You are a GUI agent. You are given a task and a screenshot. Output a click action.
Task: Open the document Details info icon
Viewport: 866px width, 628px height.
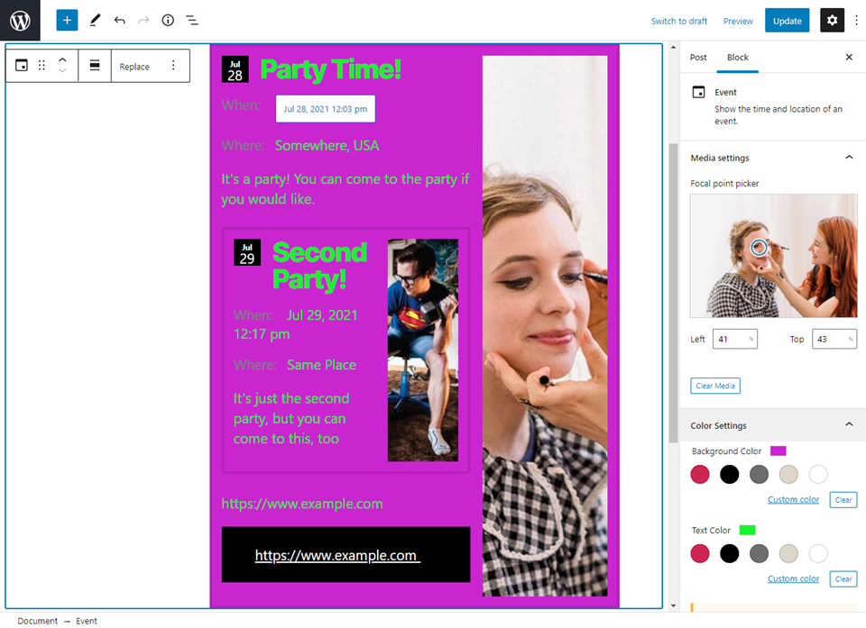(x=168, y=20)
